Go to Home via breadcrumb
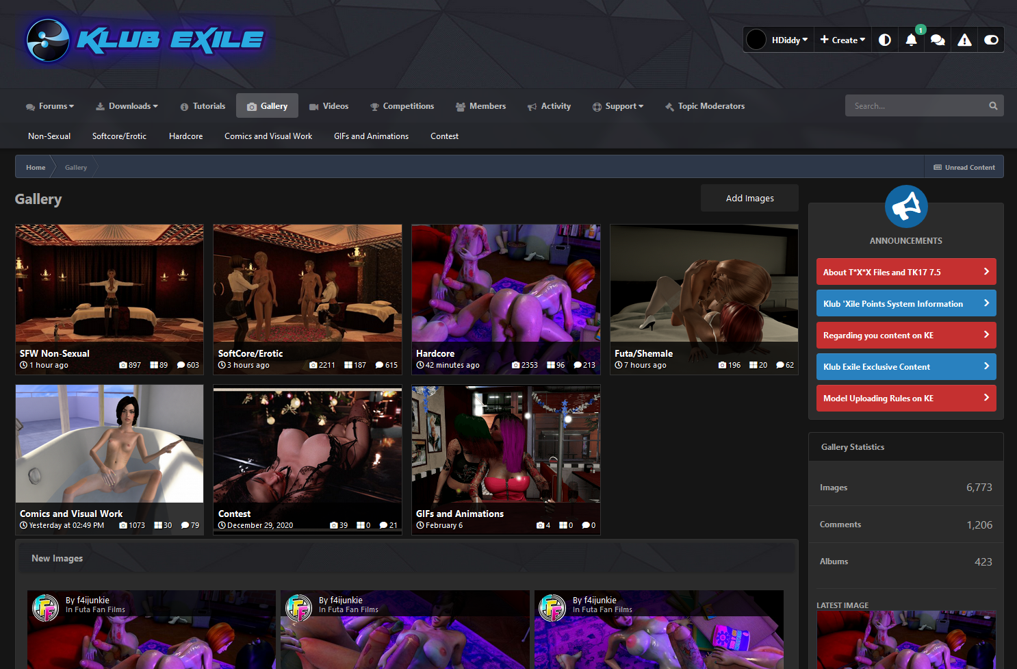 [36, 167]
